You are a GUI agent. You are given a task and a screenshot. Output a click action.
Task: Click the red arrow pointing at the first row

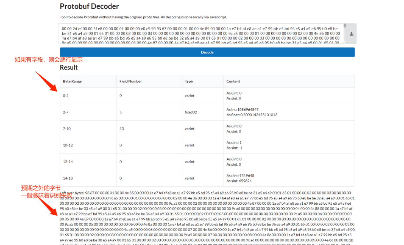(47, 82)
